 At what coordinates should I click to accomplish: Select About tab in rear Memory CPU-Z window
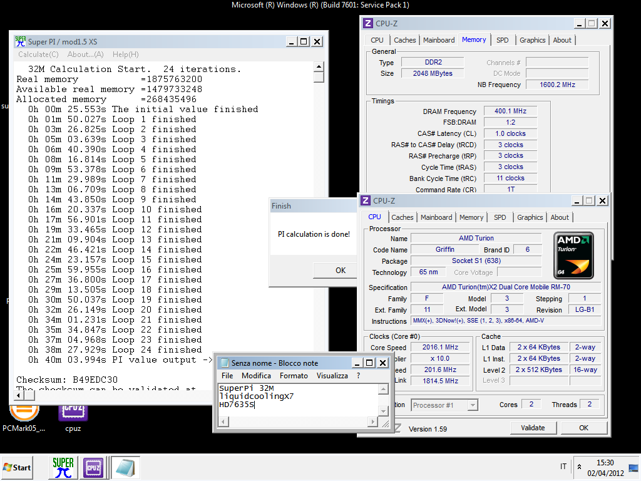pos(562,40)
